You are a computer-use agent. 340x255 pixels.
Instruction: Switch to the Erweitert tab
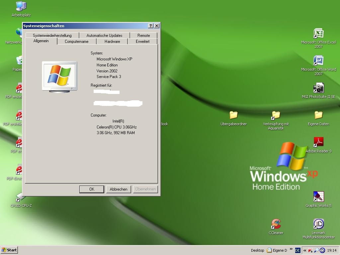(142, 42)
